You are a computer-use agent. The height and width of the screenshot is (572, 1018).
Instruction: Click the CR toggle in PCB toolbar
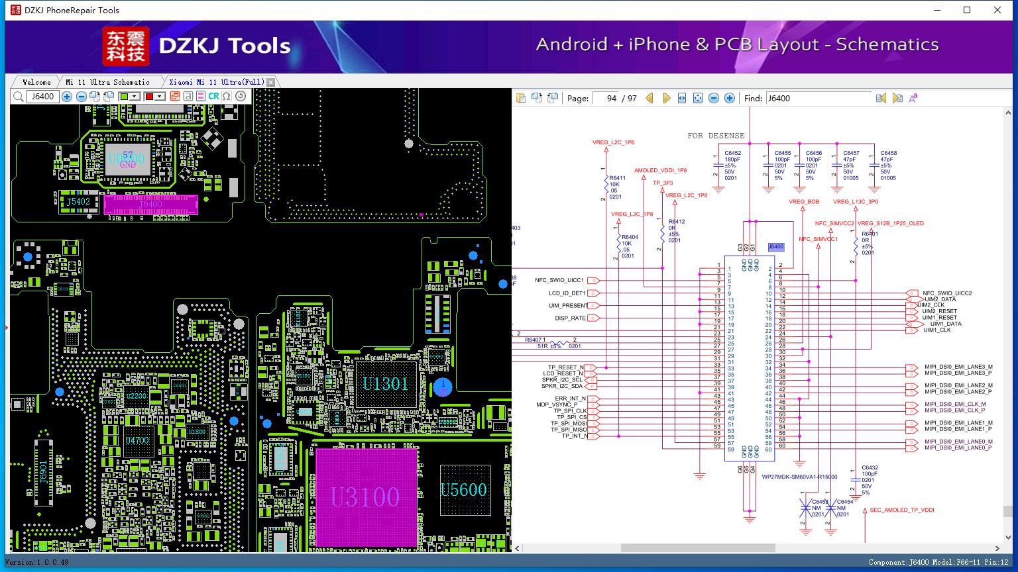[213, 96]
